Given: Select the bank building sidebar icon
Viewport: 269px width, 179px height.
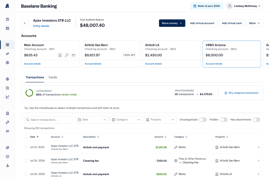Looking at the screenshot, I should [x=7, y=45].
